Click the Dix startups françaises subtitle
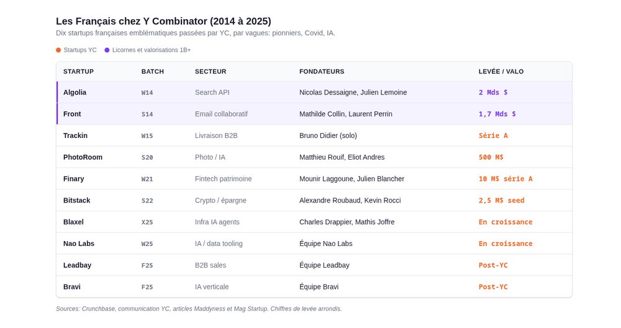This screenshot has width=621, height=328. 196,33
